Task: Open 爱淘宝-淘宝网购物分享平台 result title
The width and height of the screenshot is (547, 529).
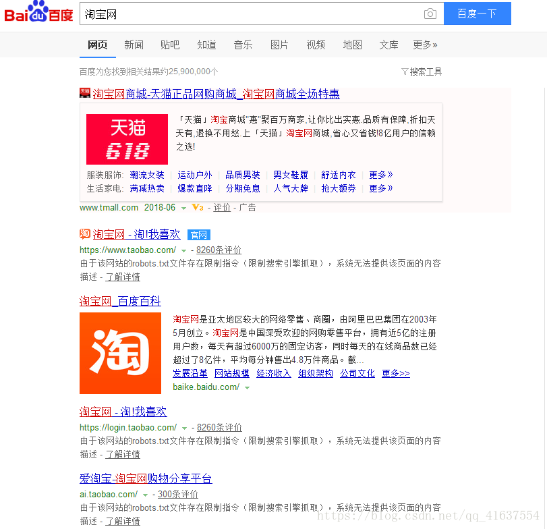Action: (146, 478)
